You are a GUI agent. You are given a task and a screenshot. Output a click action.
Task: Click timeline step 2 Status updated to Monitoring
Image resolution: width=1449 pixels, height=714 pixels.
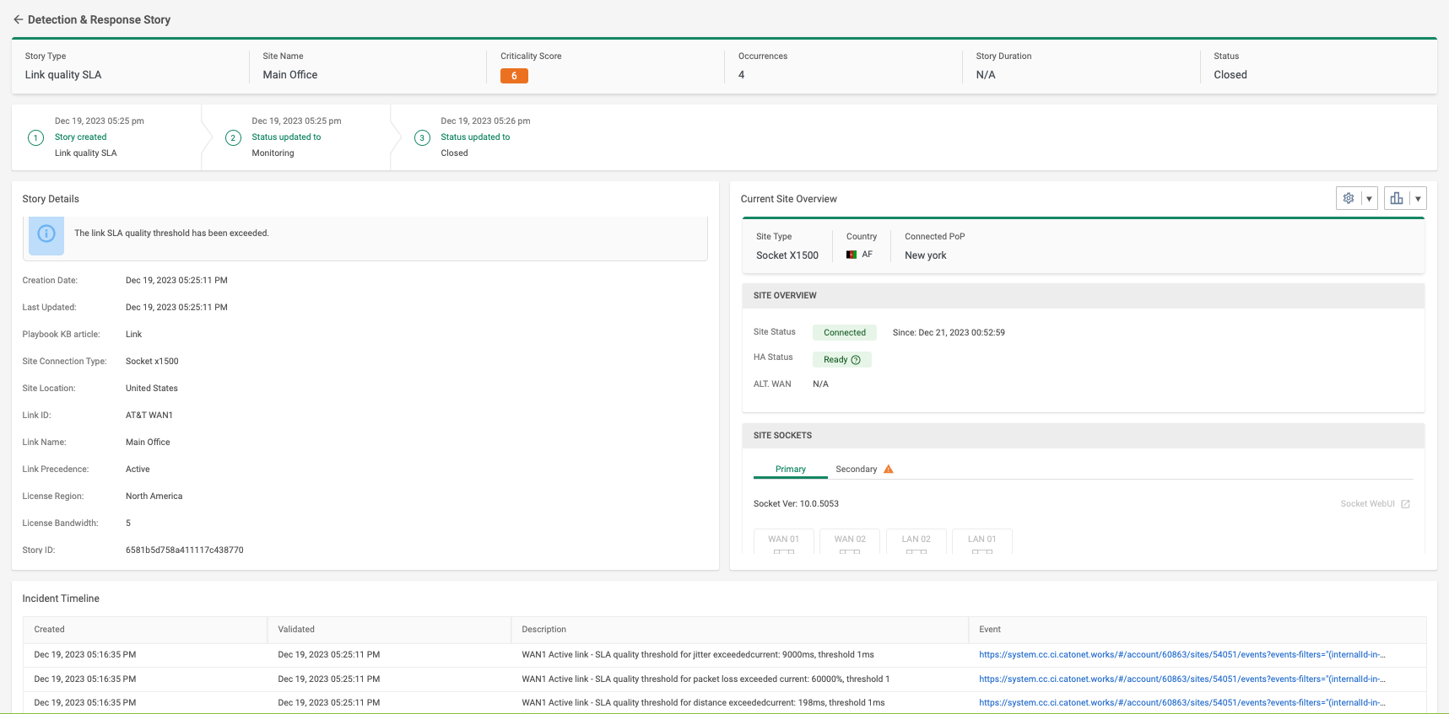234,137
